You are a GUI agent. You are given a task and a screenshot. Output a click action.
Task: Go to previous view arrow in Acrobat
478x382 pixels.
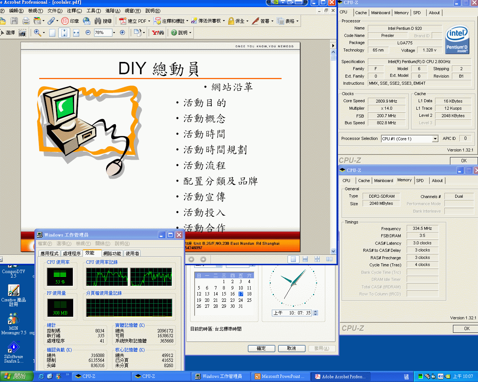[192, 259]
